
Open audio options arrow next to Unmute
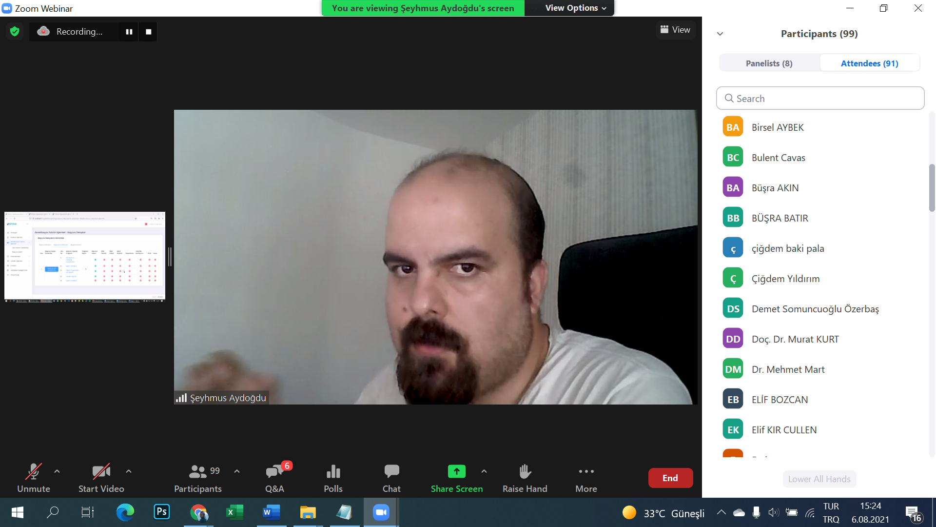[57, 471]
